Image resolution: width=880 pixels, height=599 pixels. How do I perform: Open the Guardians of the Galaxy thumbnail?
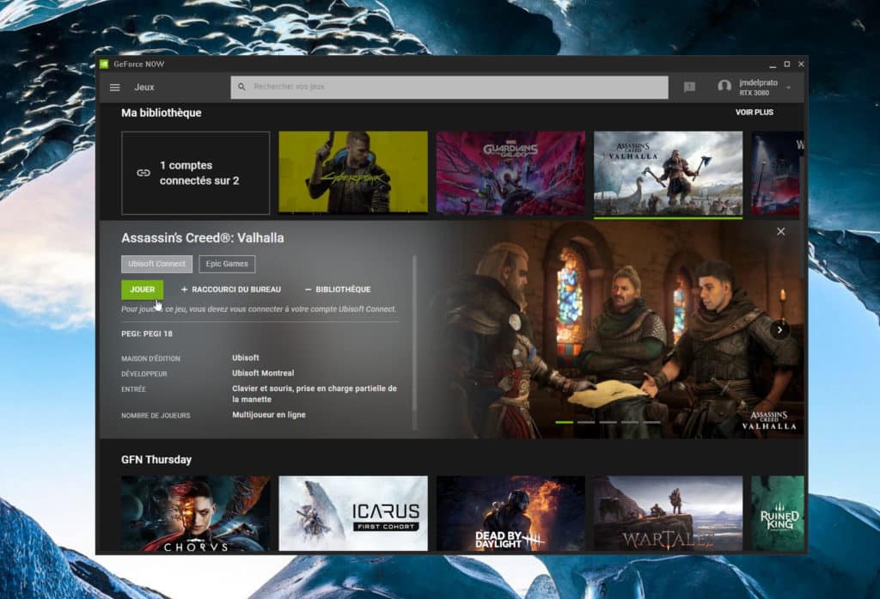tap(510, 173)
